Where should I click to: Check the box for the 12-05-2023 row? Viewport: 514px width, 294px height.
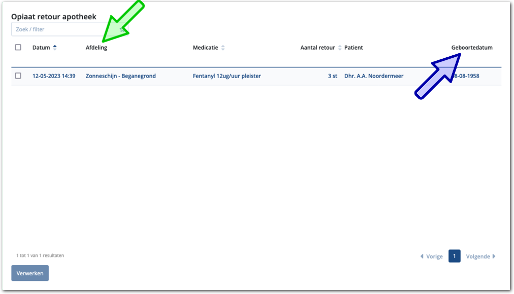coord(18,76)
